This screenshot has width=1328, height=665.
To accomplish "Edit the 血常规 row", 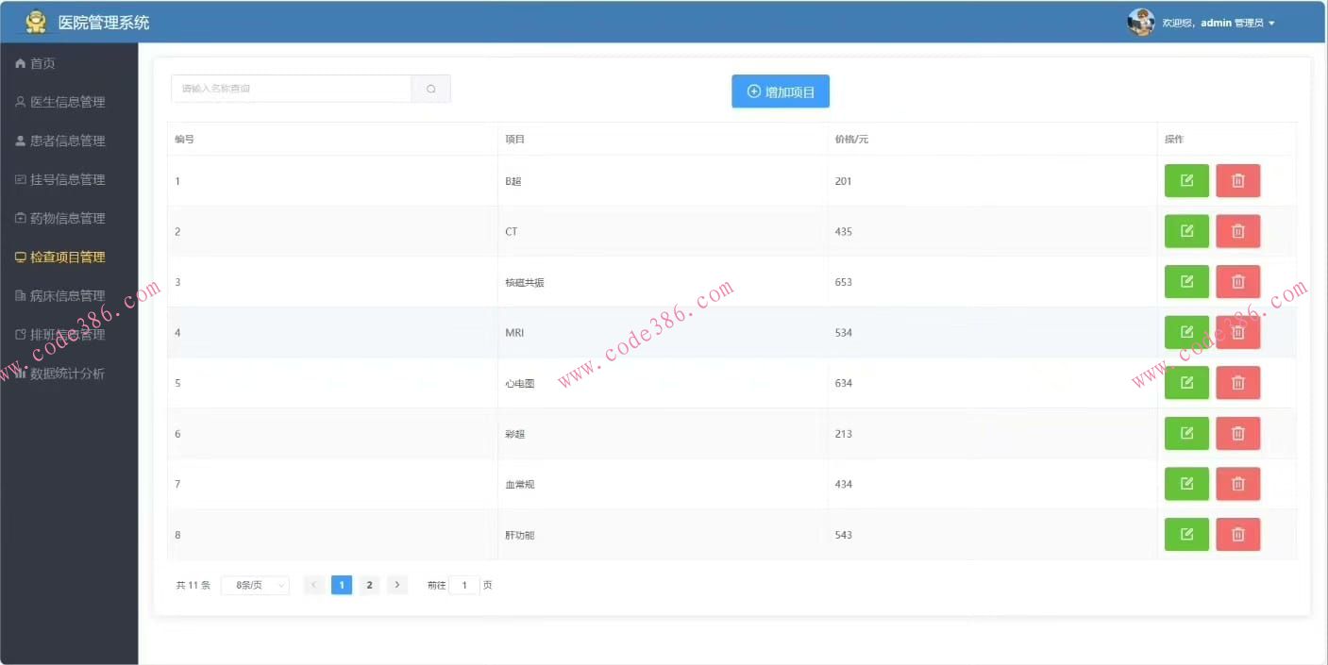I will [1186, 484].
